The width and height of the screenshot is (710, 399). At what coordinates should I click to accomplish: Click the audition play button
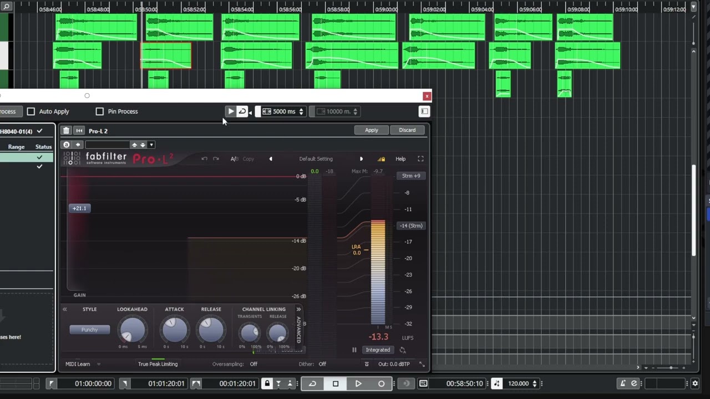click(231, 111)
